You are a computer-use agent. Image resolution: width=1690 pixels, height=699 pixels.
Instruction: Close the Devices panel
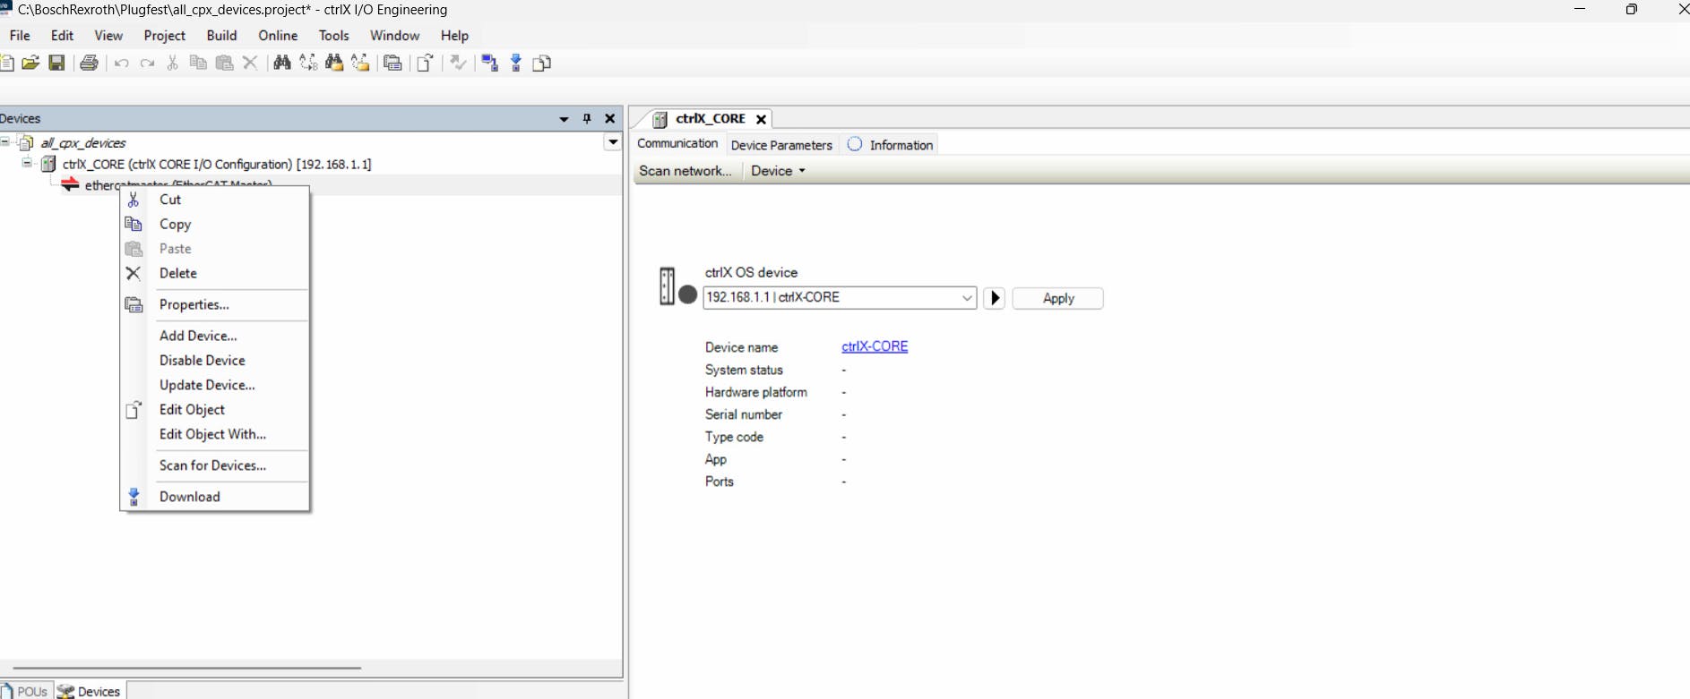(x=610, y=118)
